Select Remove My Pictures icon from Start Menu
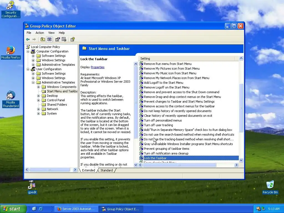Screen dimensions: 284x213 click(x=172, y=69)
